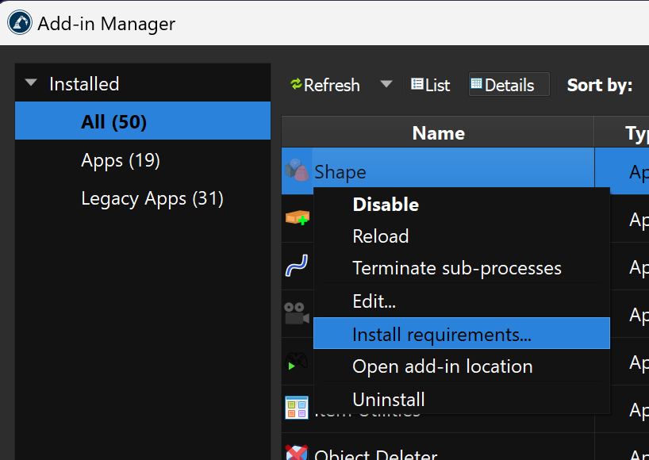Click the camera add-in icon
649x460 pixels.
(x=297, y=314)
